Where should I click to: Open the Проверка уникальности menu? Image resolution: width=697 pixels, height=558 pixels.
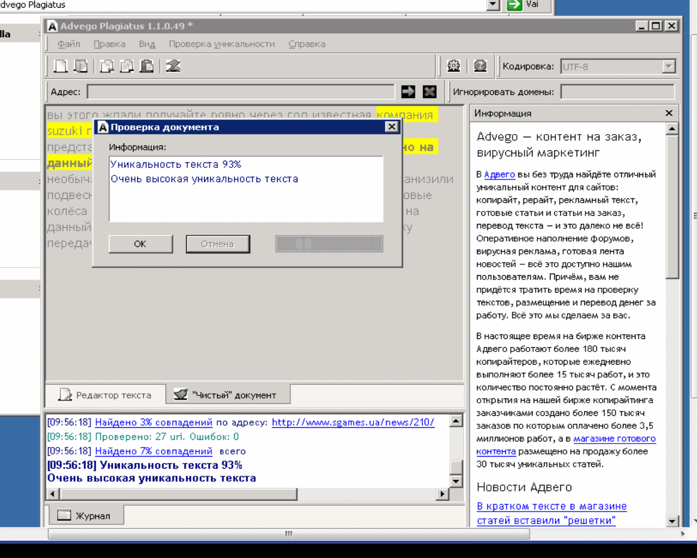tap(222, 44)
